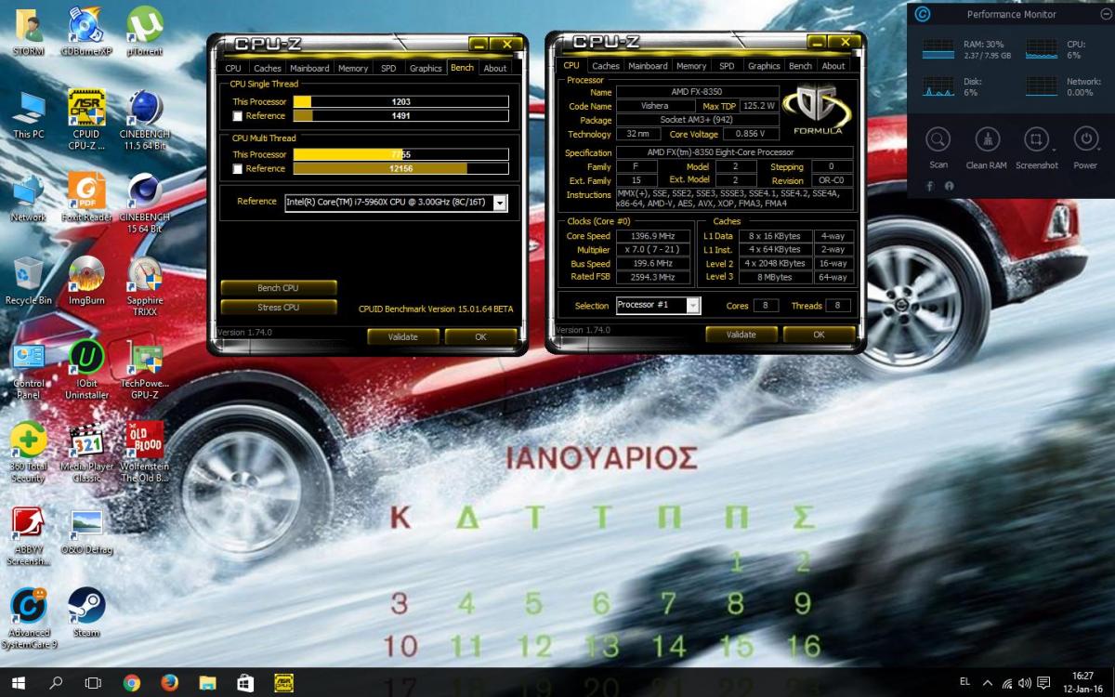Select the Media Player Classic icon
This screenshot has height=697, width=1115.
[x=86, y=454]
